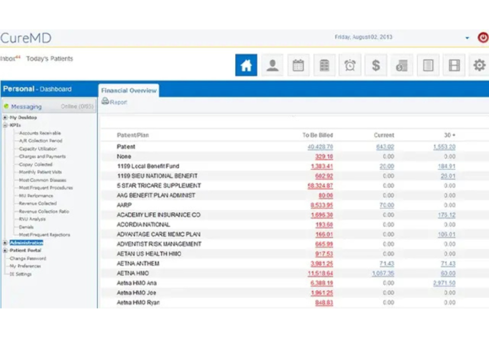
Task: Click the Current column header
Action: [384, 135]
